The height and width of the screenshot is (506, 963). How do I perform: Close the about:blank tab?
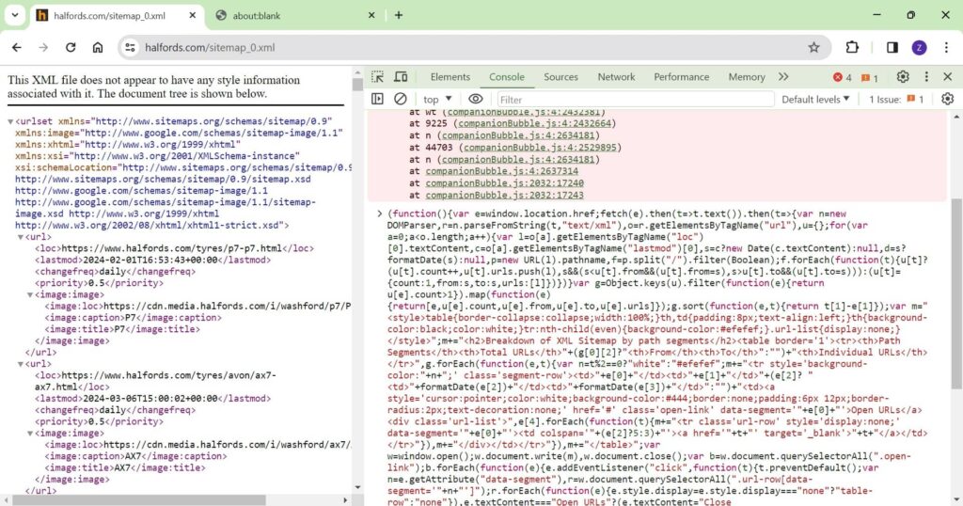371,15
